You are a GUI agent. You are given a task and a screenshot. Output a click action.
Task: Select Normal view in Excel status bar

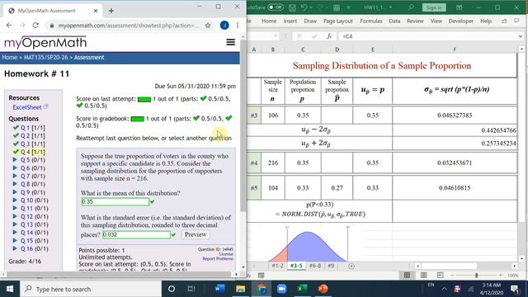click(407, 275)
